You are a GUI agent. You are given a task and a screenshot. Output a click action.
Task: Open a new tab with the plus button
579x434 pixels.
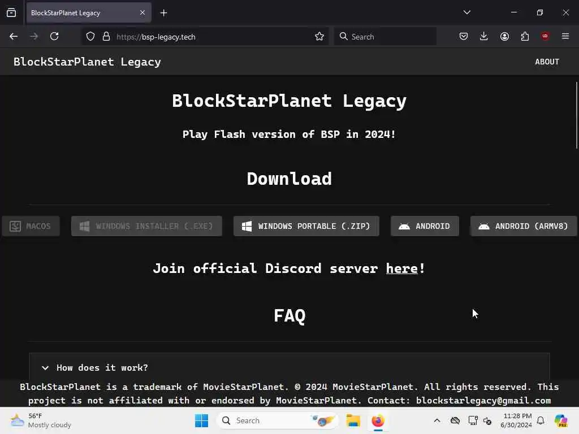click(163, 13)
